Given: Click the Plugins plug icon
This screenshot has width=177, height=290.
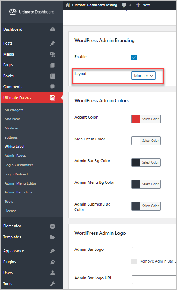Looking at the screenshot, I should [x=52, y=262].
